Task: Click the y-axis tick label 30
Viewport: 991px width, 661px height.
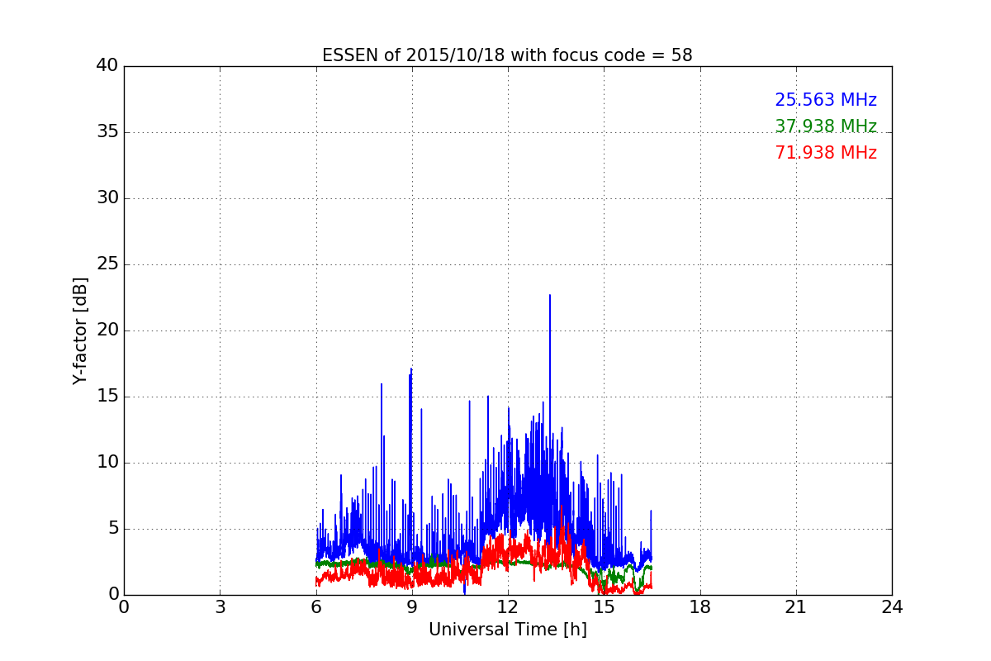Action: pyautogui.click(x=107, y=198)
